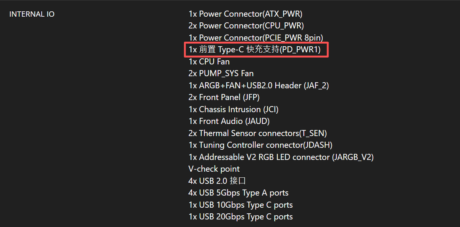The image size is (460, 227).
Task: Click the 1x Front Audio (JAUD) entry
Action: pos(229,121)
